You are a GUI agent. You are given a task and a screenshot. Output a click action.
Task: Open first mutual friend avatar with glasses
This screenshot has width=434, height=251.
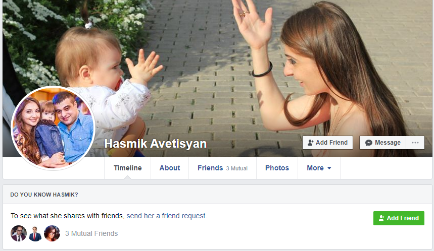[19, 233]
